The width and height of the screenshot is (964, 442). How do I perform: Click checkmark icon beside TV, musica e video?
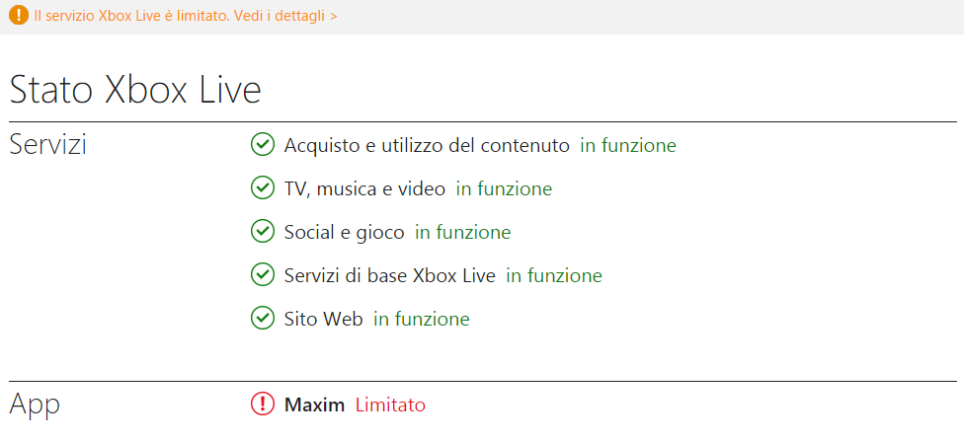(263, 188)
